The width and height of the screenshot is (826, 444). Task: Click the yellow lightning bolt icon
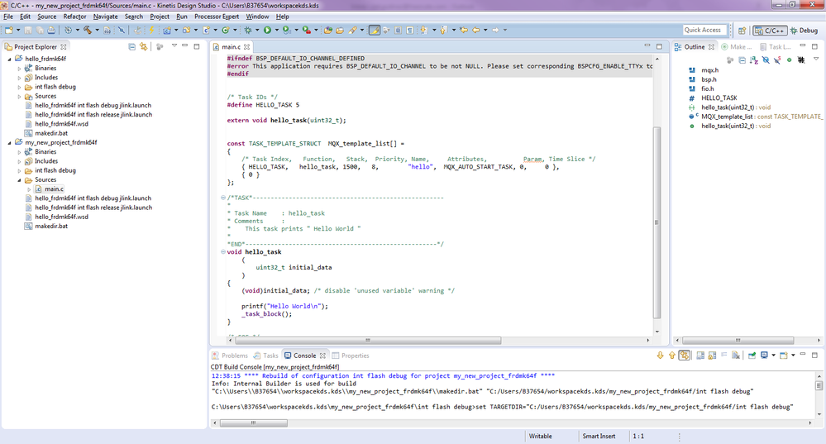(x=151, y=30)
